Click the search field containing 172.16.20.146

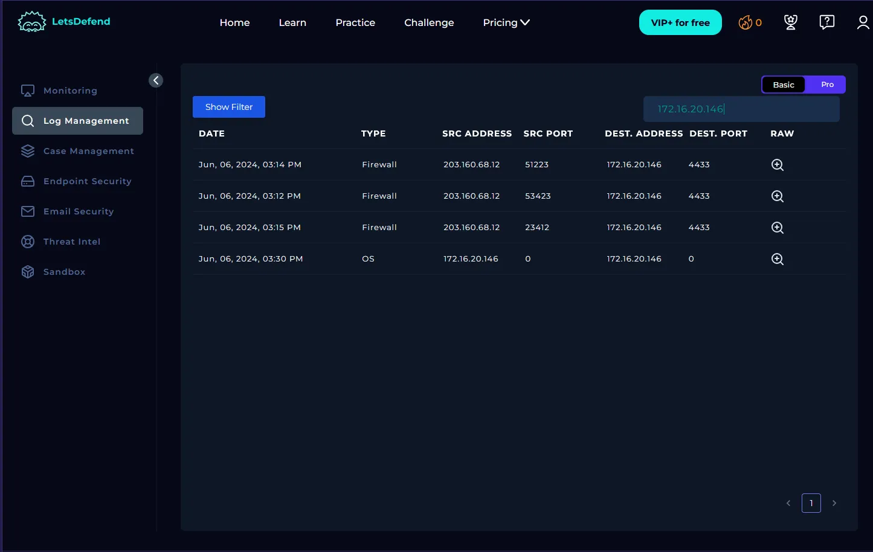[741, 109]
